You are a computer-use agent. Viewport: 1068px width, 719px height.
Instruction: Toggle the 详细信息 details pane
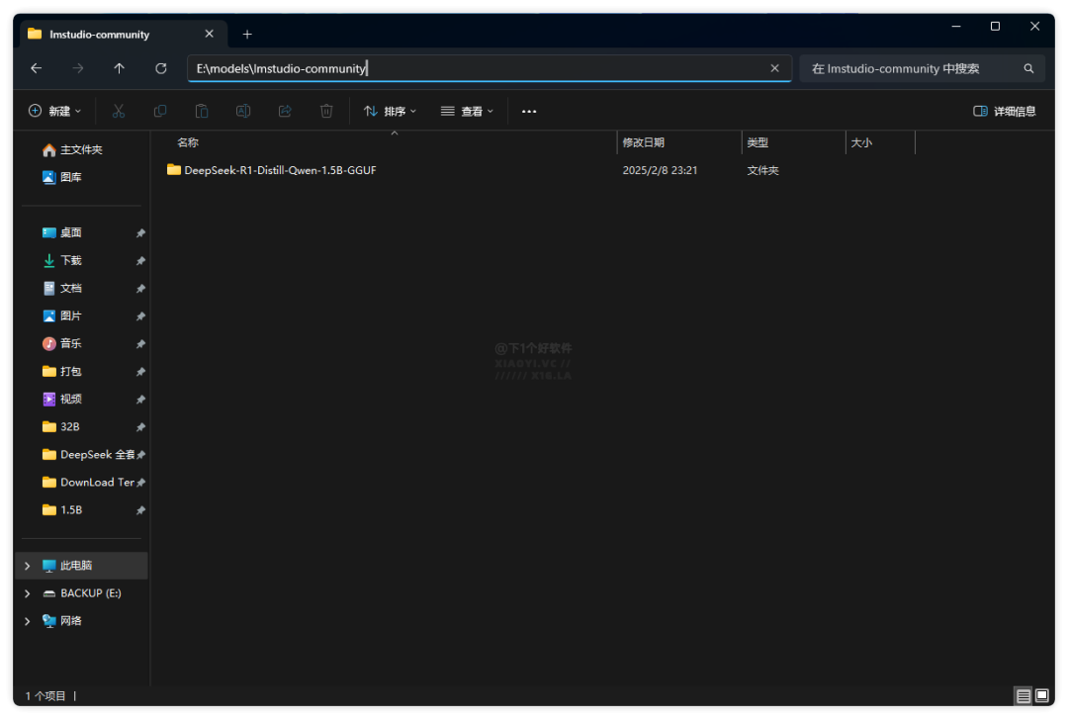pos(1005,112)
